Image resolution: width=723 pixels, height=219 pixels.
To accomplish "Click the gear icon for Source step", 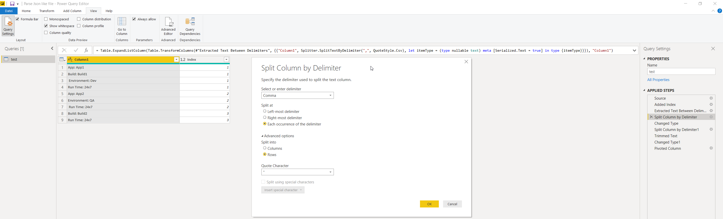I will pos(711,98).
